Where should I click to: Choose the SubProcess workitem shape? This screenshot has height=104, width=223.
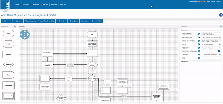point(8,85)
